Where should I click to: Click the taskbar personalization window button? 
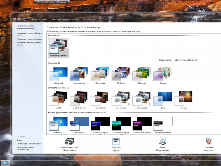[x=5, y=163]
